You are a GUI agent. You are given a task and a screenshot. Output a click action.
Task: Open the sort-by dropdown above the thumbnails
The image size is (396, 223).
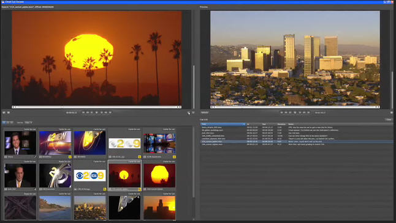[28, 123]
